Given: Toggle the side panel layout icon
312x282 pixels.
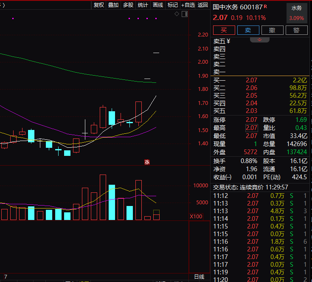Looking at the screenshot, I should pyautogui.click(x=184, y=14).
